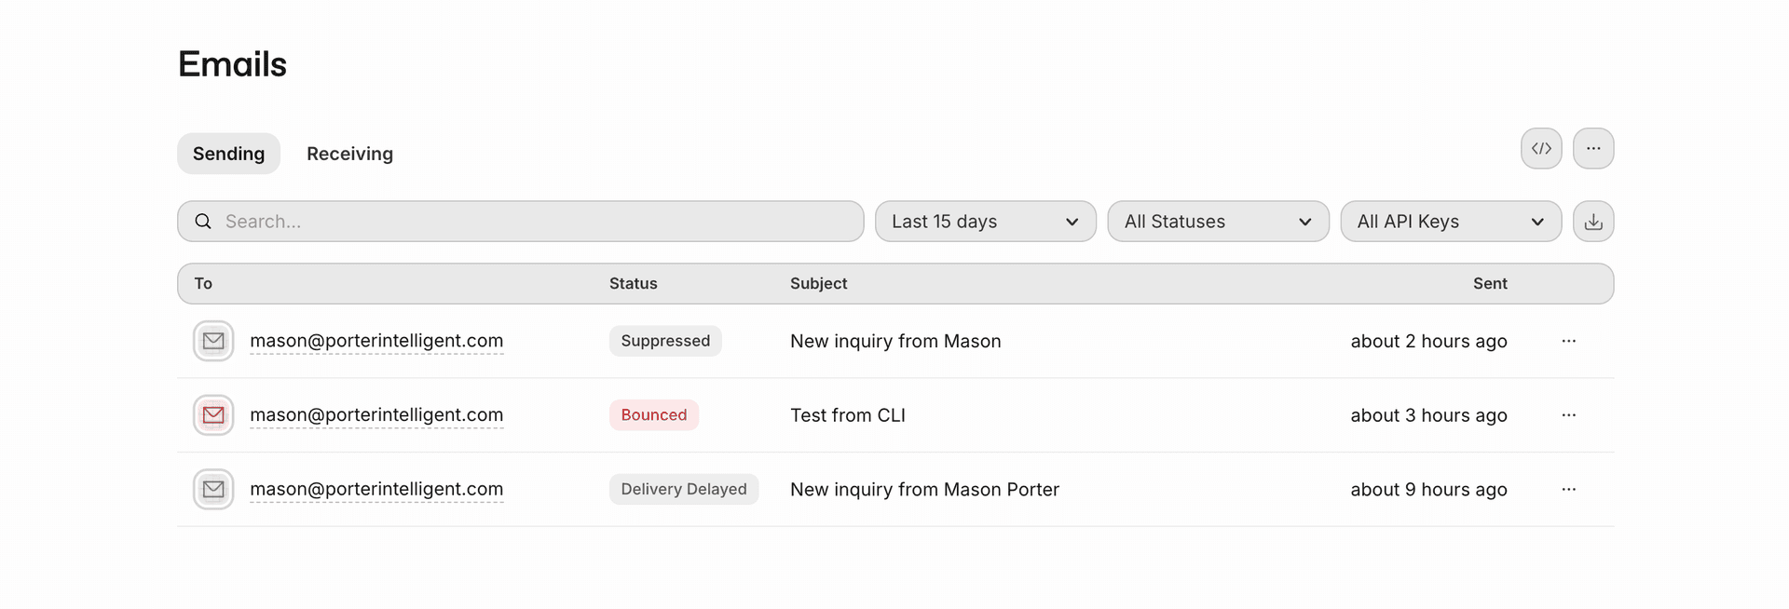The image size is (1789, 609).
Task: Open row actions for the Suppressed email
Action: pos(1569,341)
